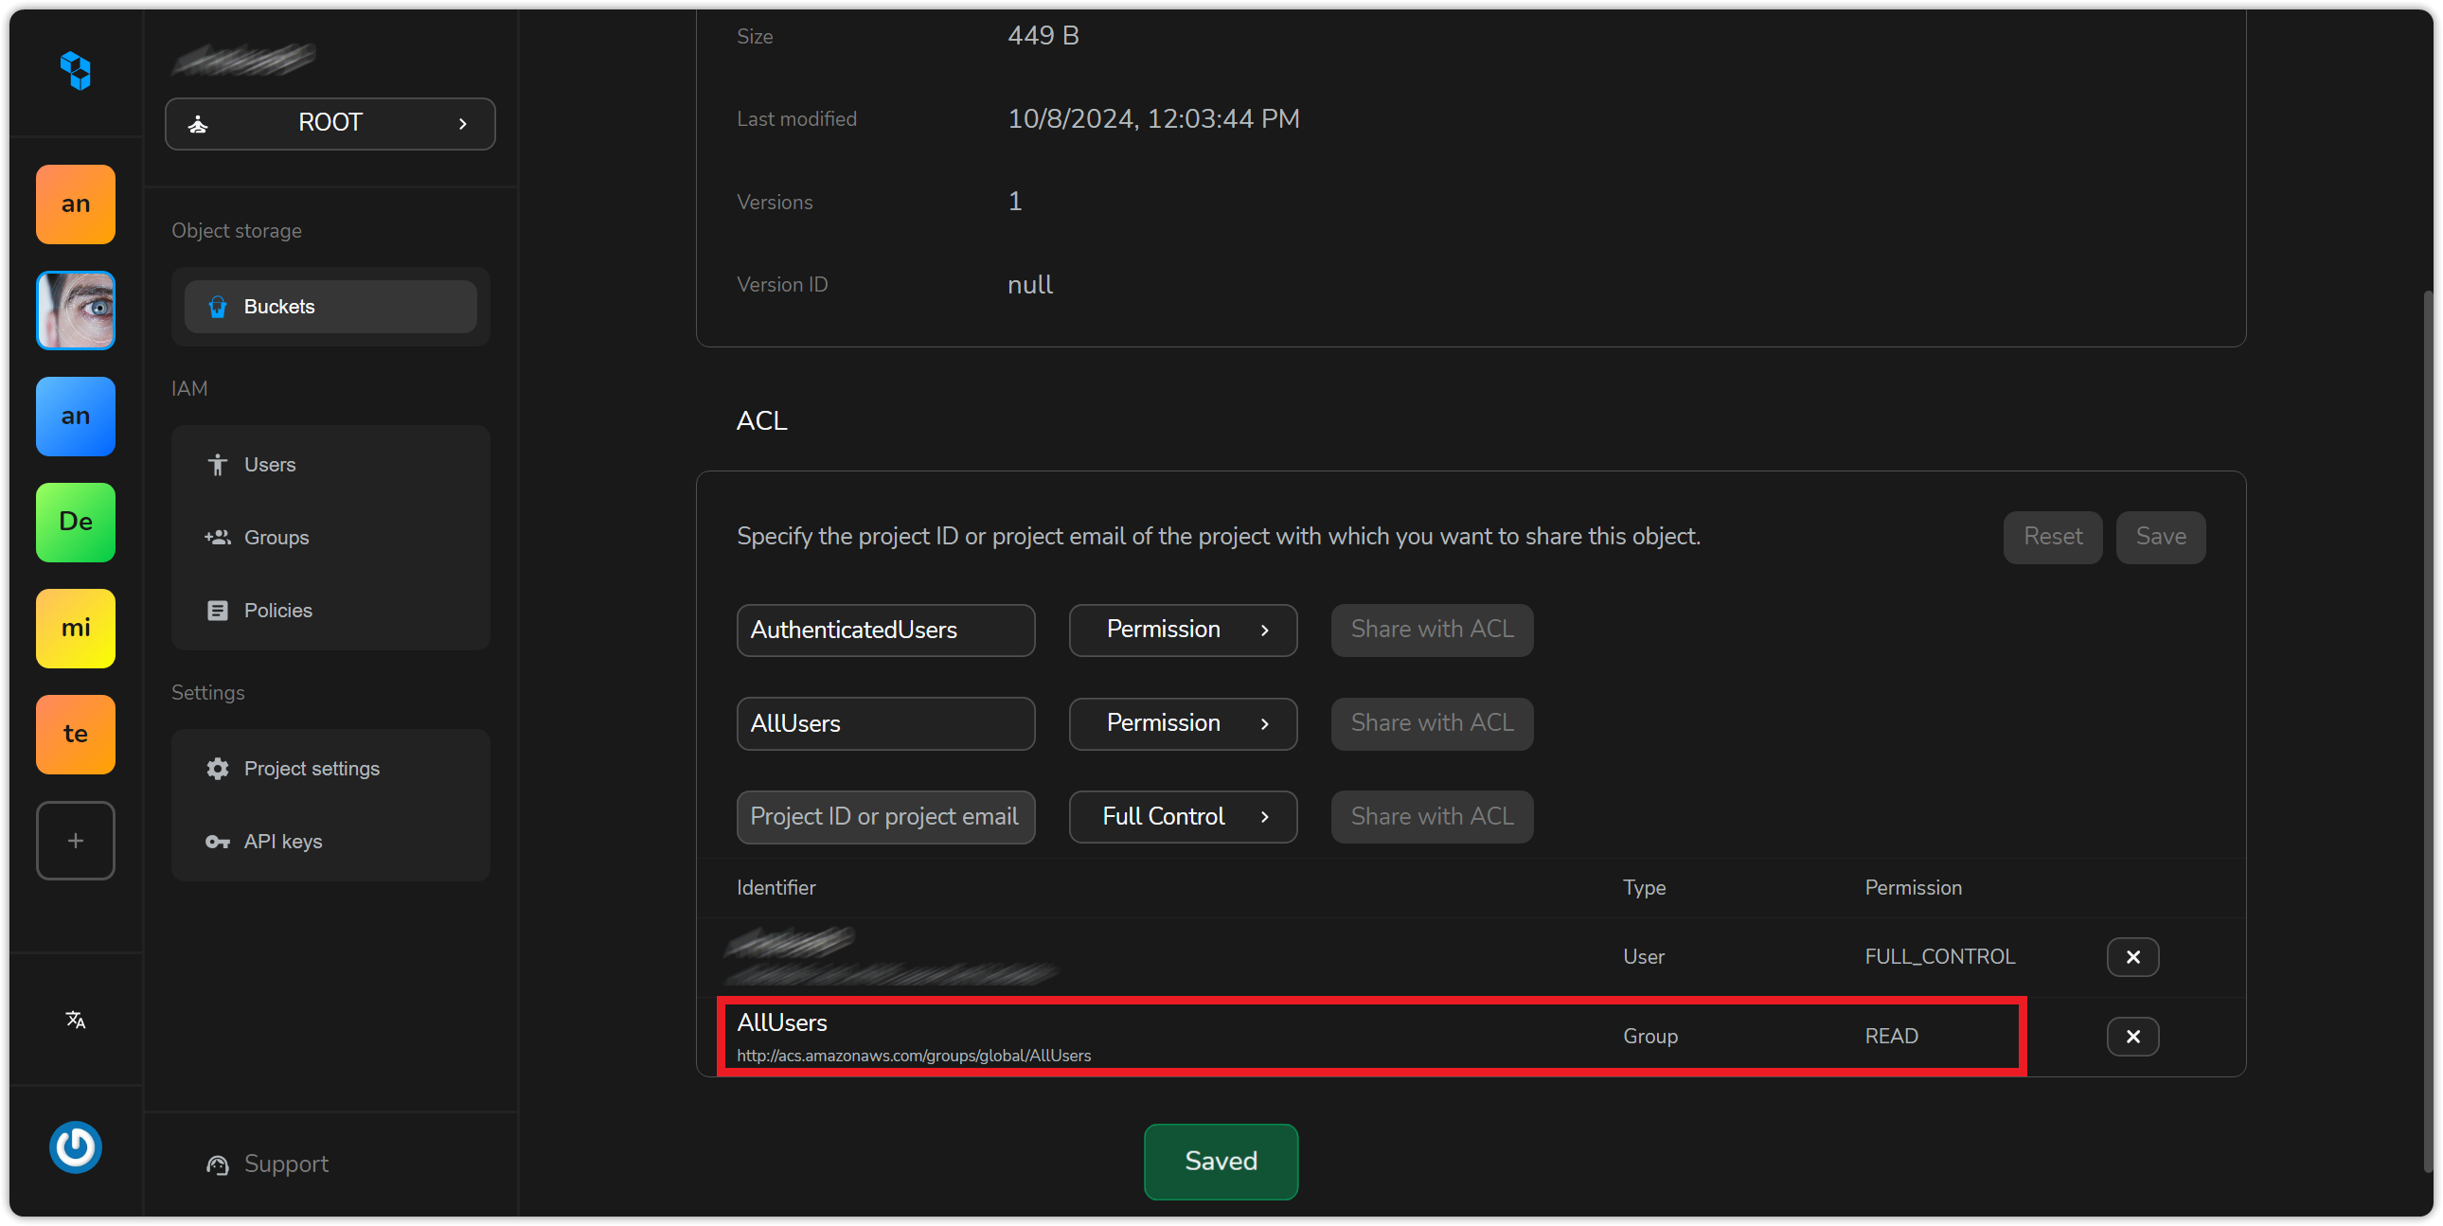Click the add new project plus button

point(75,840)
